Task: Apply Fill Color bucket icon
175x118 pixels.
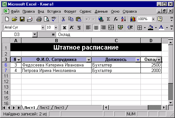Action: click(x=151, y=28)
